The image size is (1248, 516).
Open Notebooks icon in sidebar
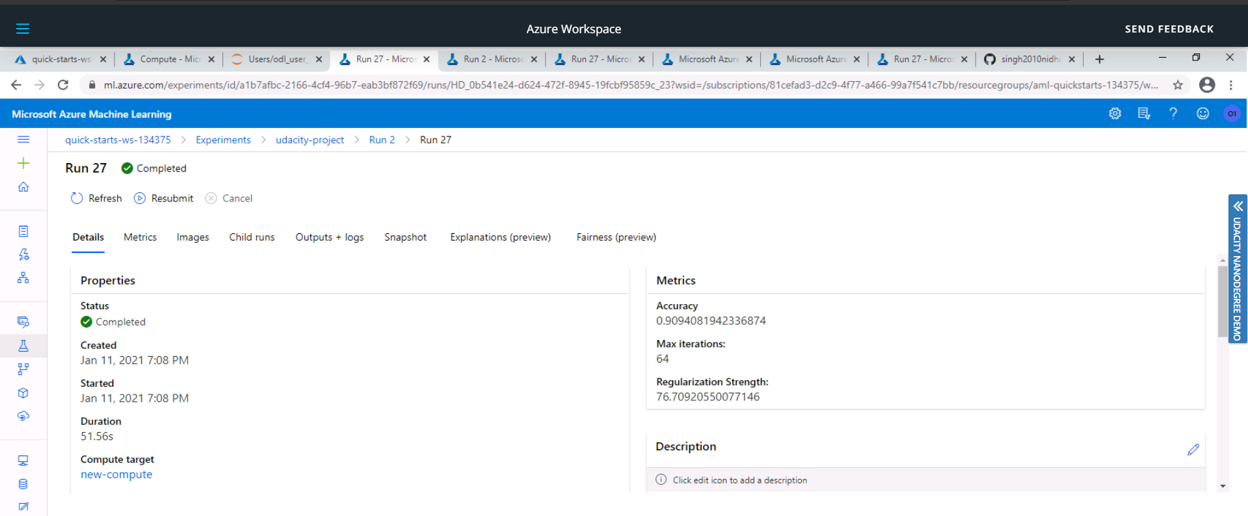click(x=23, y=231)
